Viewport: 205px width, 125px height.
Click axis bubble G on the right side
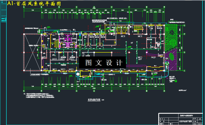coord(184,25)
